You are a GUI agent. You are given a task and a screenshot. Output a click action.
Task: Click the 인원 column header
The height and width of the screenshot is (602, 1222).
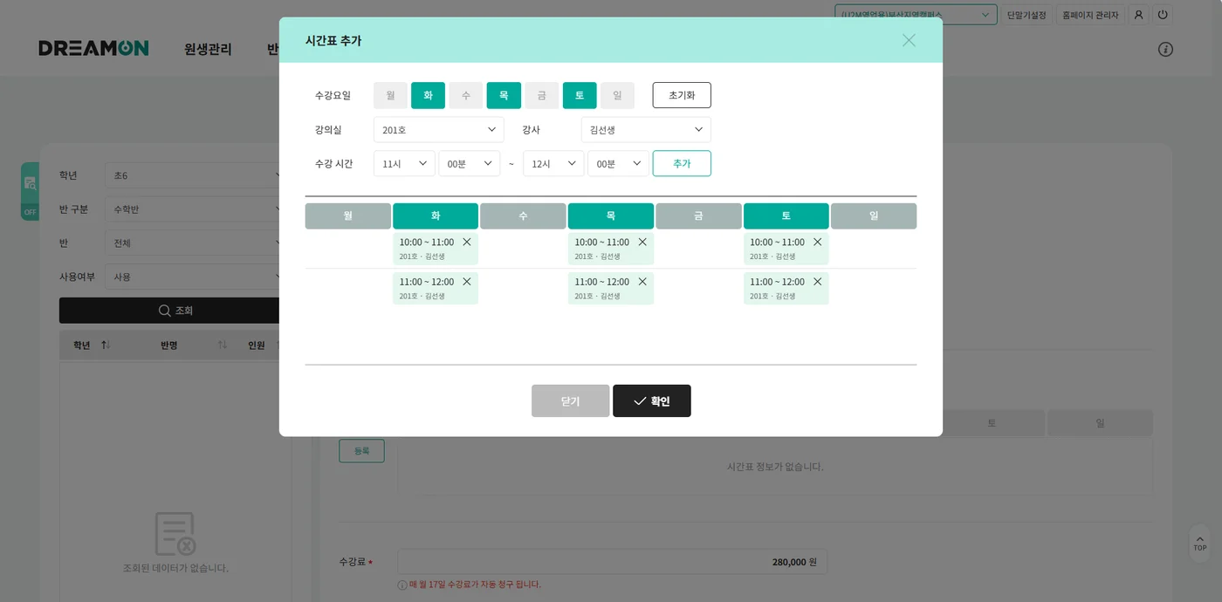(257, 345)
